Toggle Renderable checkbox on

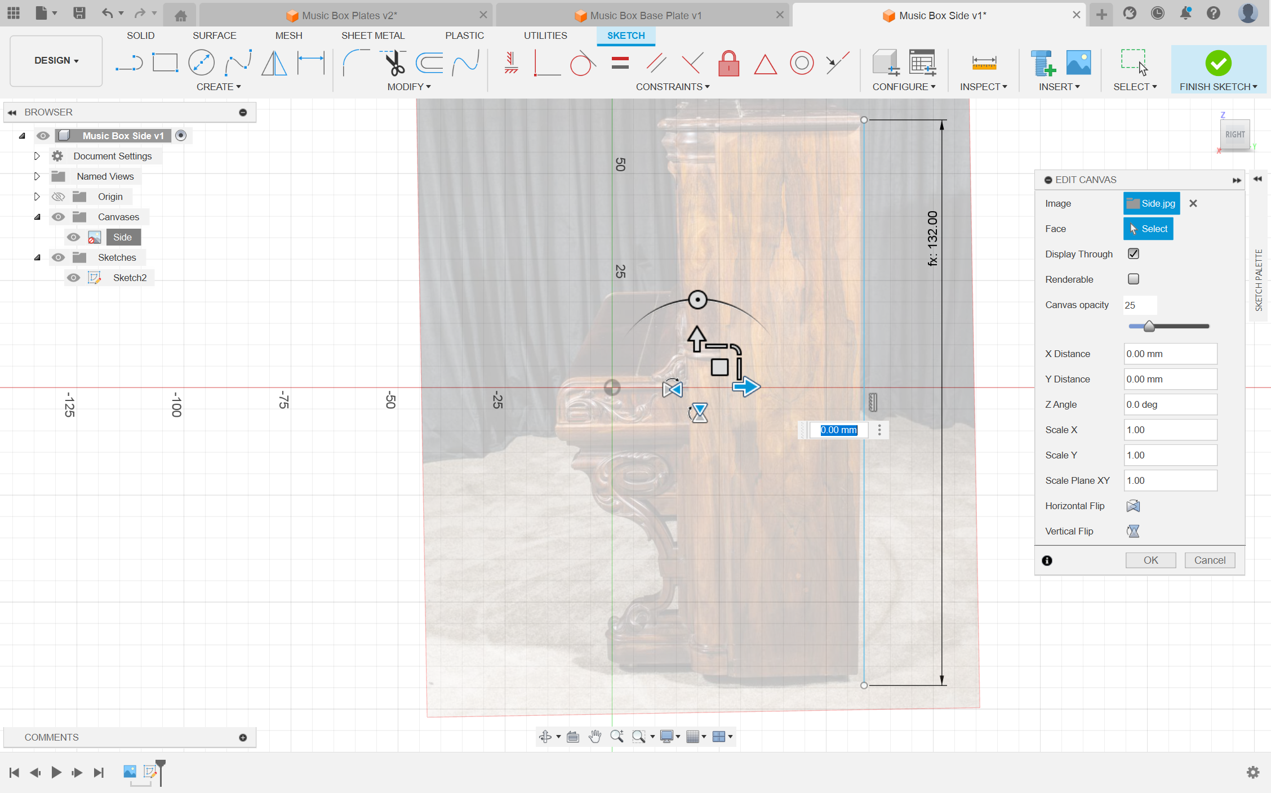1134,279
